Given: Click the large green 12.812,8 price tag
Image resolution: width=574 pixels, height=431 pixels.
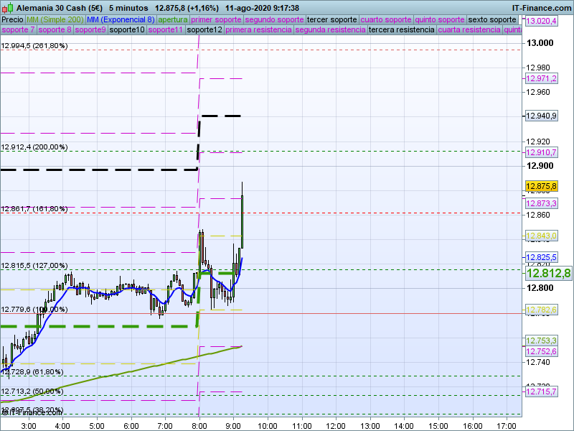Looking at the screenshot, I should click(x=548, y=273).
